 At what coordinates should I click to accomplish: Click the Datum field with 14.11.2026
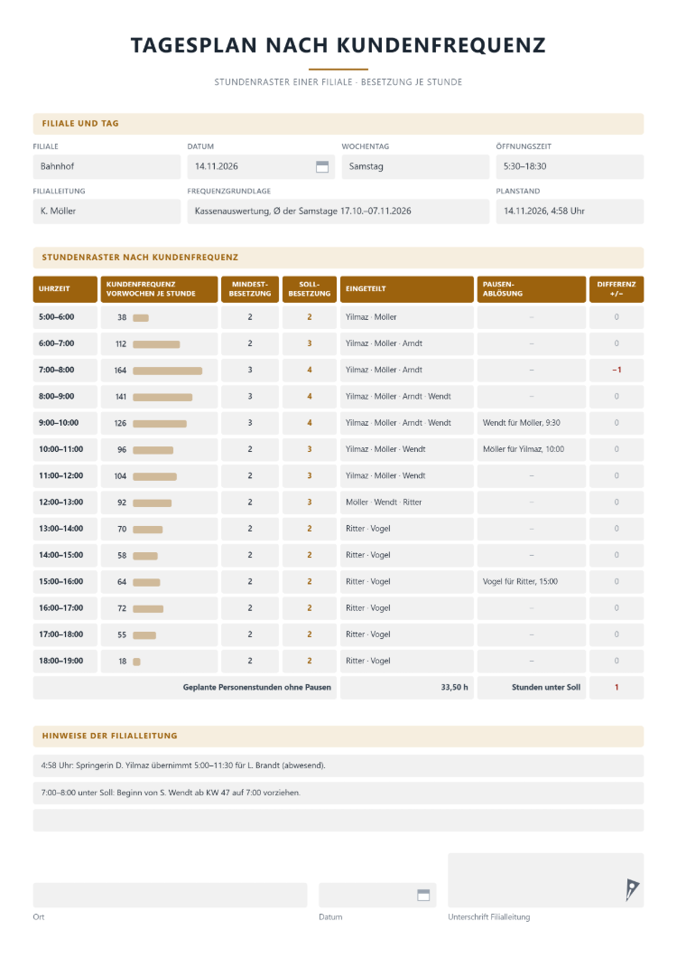(x=261, y=167)
